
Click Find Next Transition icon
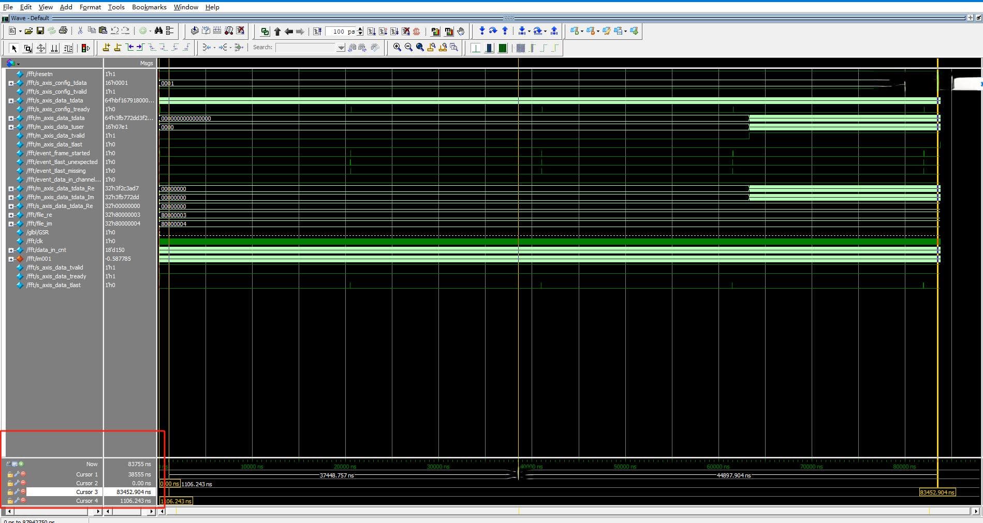click(140, 48)
